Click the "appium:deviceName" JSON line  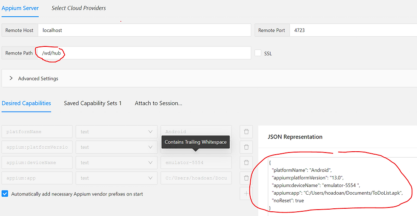pos(316,185)
